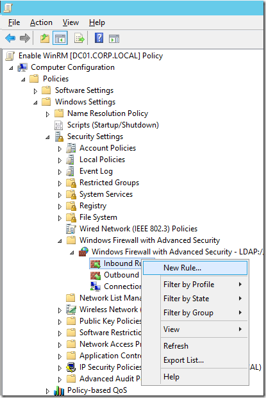Toggle the Show/Hide Console Tree icon
The width and height of the screenshot is (266, 398).
[x=60, y=38]
